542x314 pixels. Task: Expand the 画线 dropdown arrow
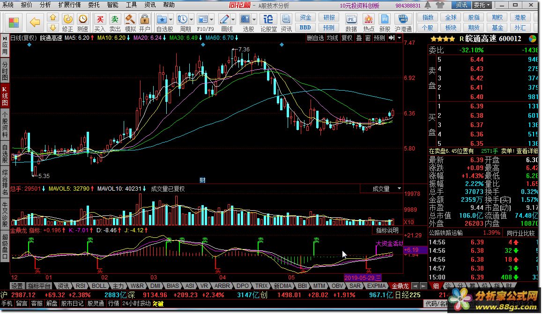click(233, 20)
